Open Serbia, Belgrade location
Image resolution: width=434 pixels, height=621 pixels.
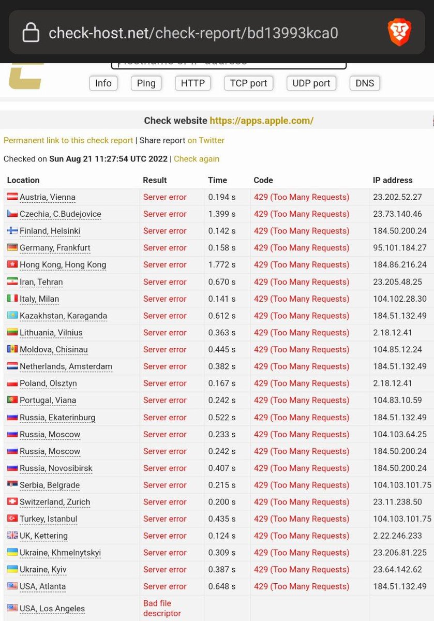(50, 485)
